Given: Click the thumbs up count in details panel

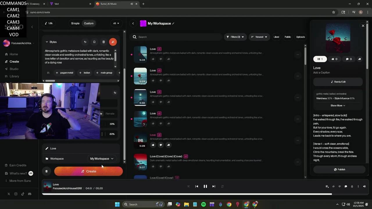Looking at the screenshot, I should pos(334,59).
